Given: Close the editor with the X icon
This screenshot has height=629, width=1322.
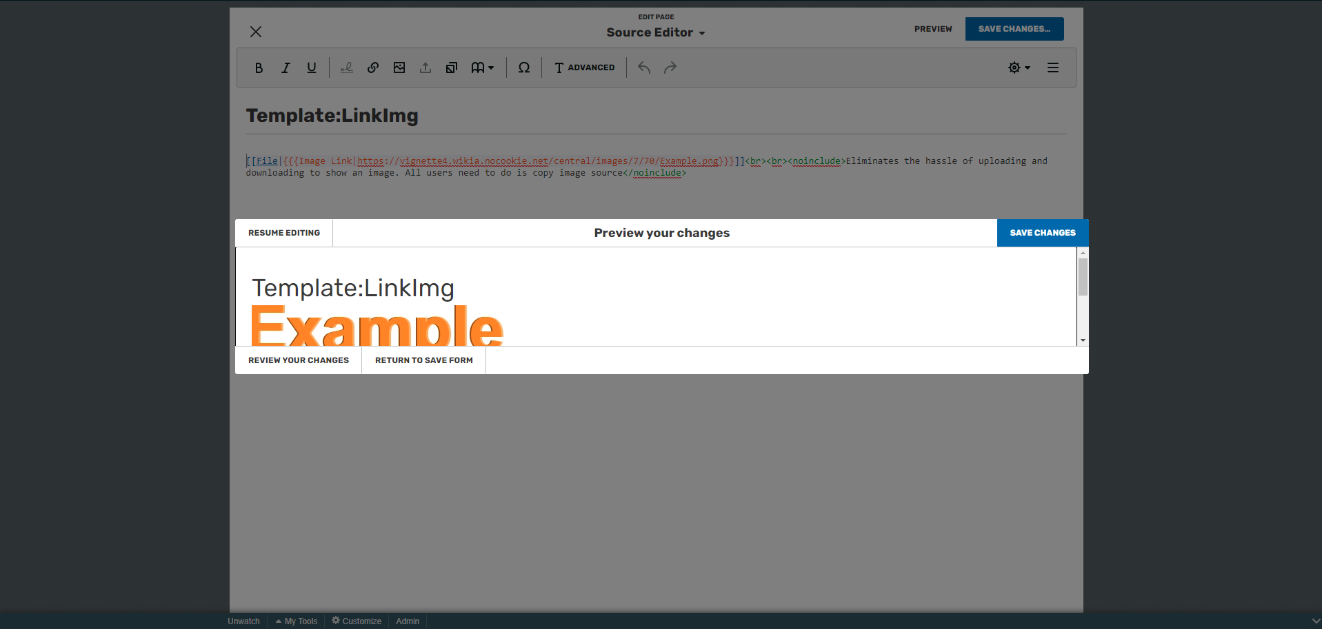Looking at the screenshot, I should coord(256,32).
